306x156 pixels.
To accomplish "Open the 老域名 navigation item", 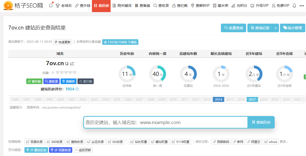I will (x=64, y=6).
